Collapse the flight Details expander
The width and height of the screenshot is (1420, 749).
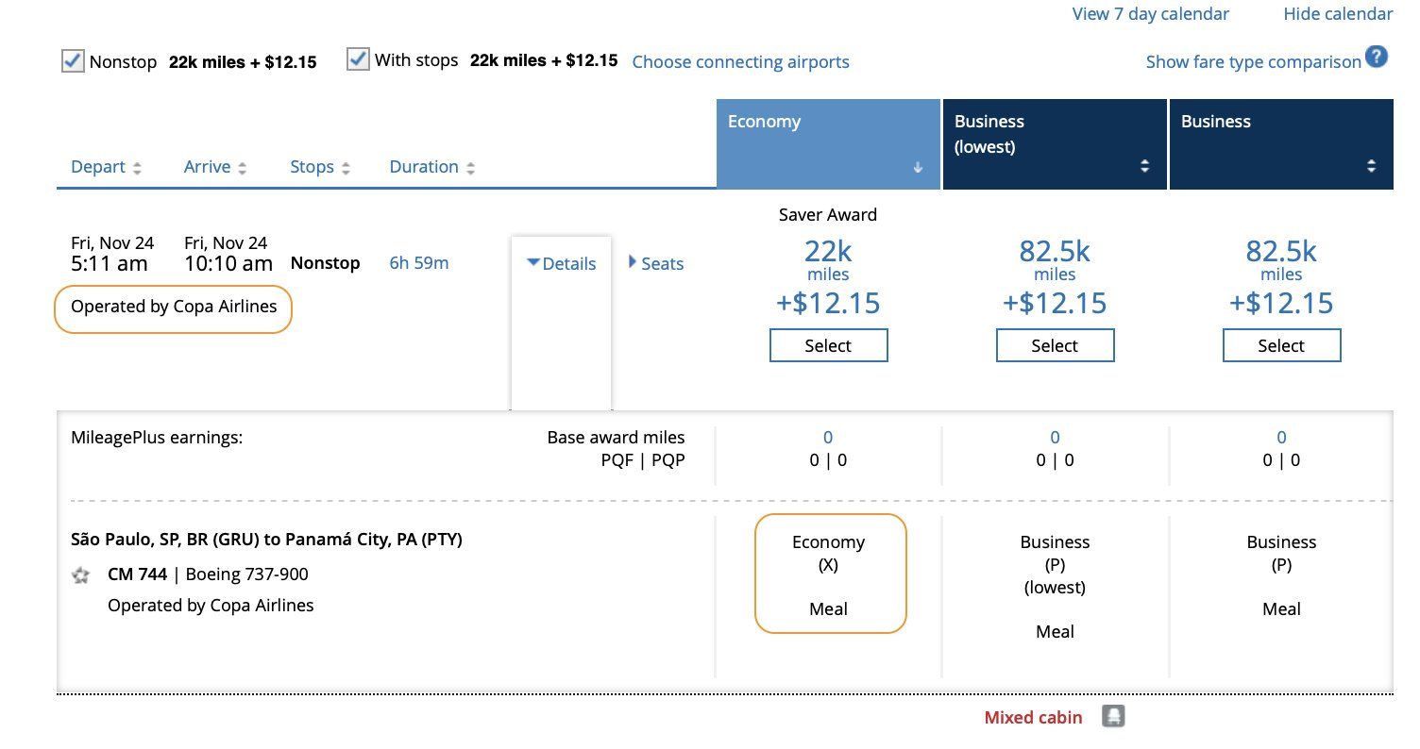coord(562,264)
